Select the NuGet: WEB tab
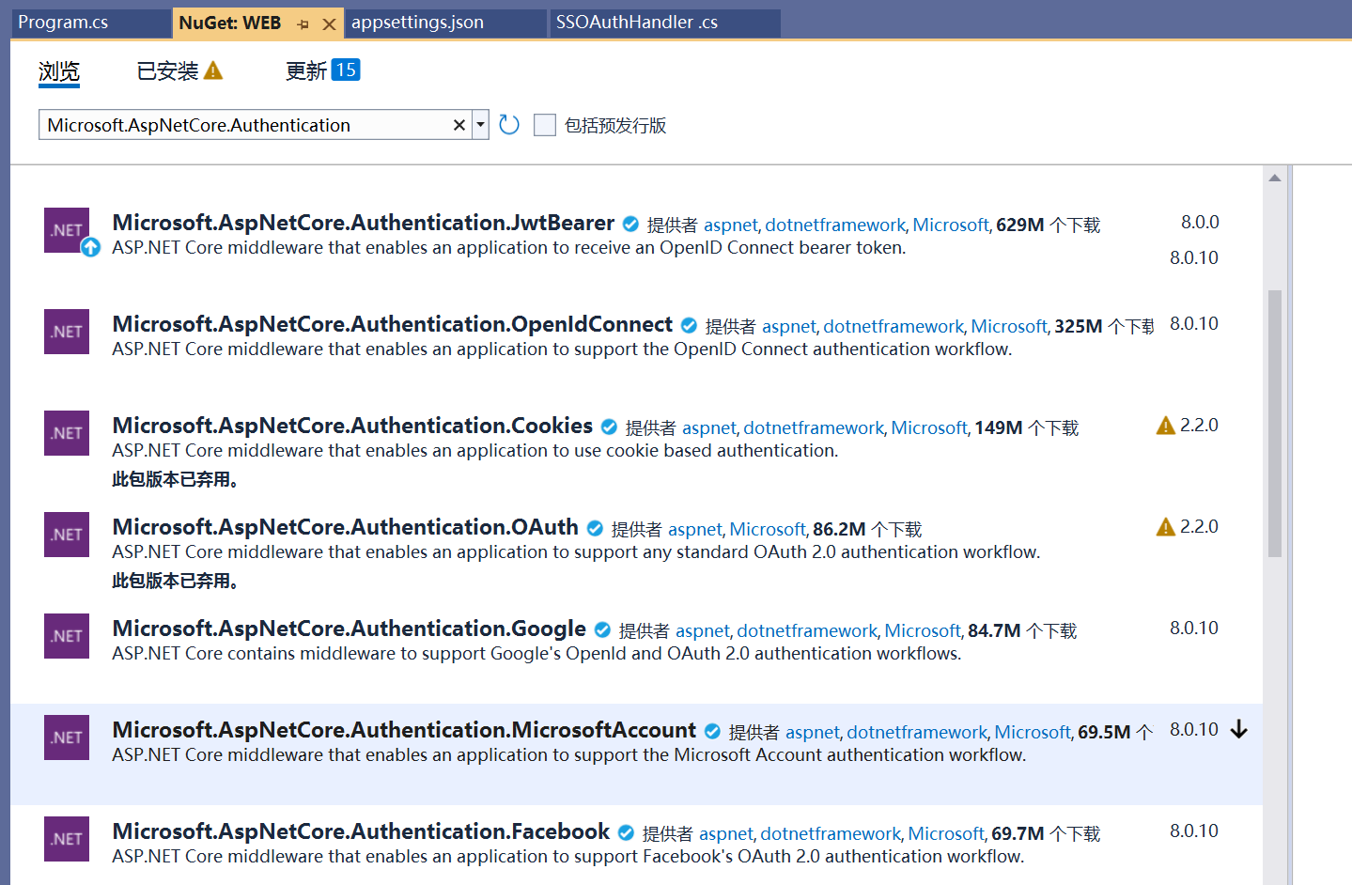The image size is (1352, 885). [x=230, y=23]
